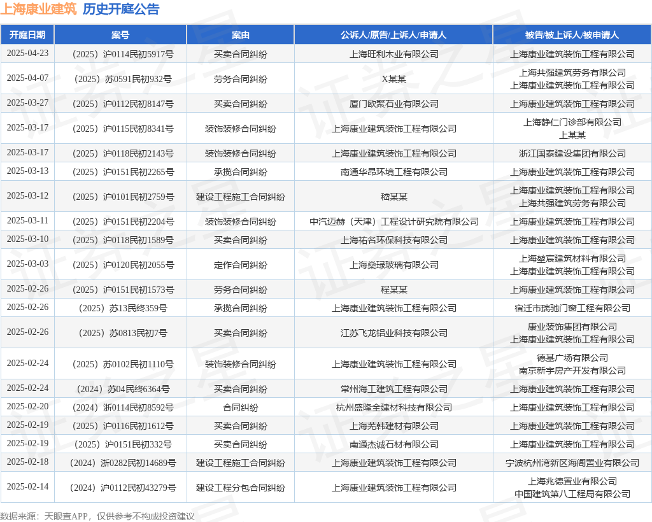
Task: Select case number (2025)沪0151民初1573号
Action: (x=120, y=290)
